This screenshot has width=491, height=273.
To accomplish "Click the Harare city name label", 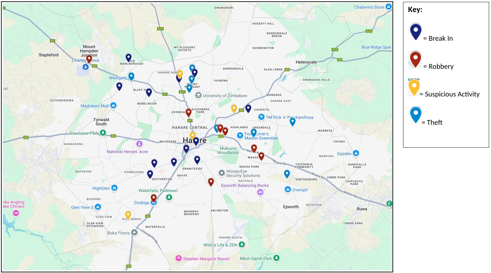I will pyautogui.click(x=194, y=141).
